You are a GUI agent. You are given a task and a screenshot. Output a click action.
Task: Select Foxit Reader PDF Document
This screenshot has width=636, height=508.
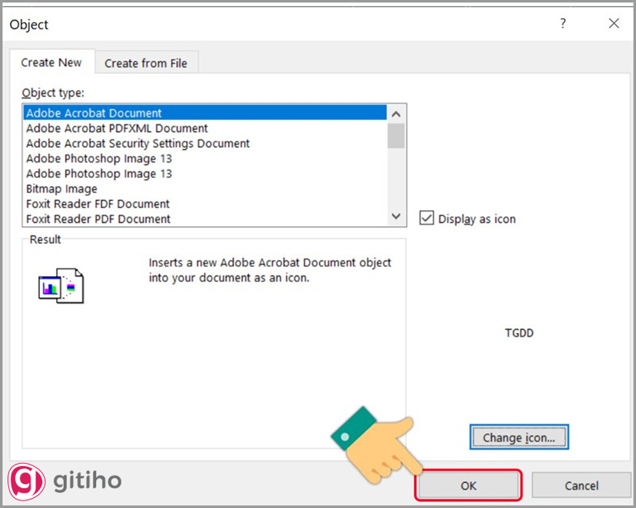[205, 219]
